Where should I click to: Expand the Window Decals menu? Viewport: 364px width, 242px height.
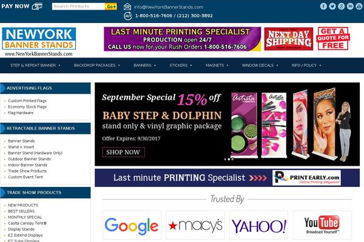click(x=260, y=65)
